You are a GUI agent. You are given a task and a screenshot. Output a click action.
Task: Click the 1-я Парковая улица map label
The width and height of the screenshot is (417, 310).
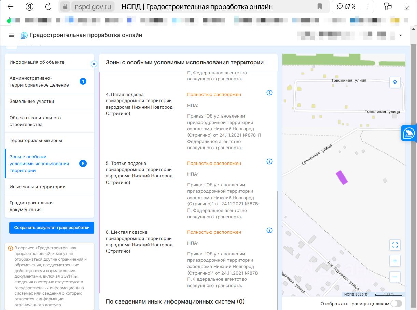(342, 275)
